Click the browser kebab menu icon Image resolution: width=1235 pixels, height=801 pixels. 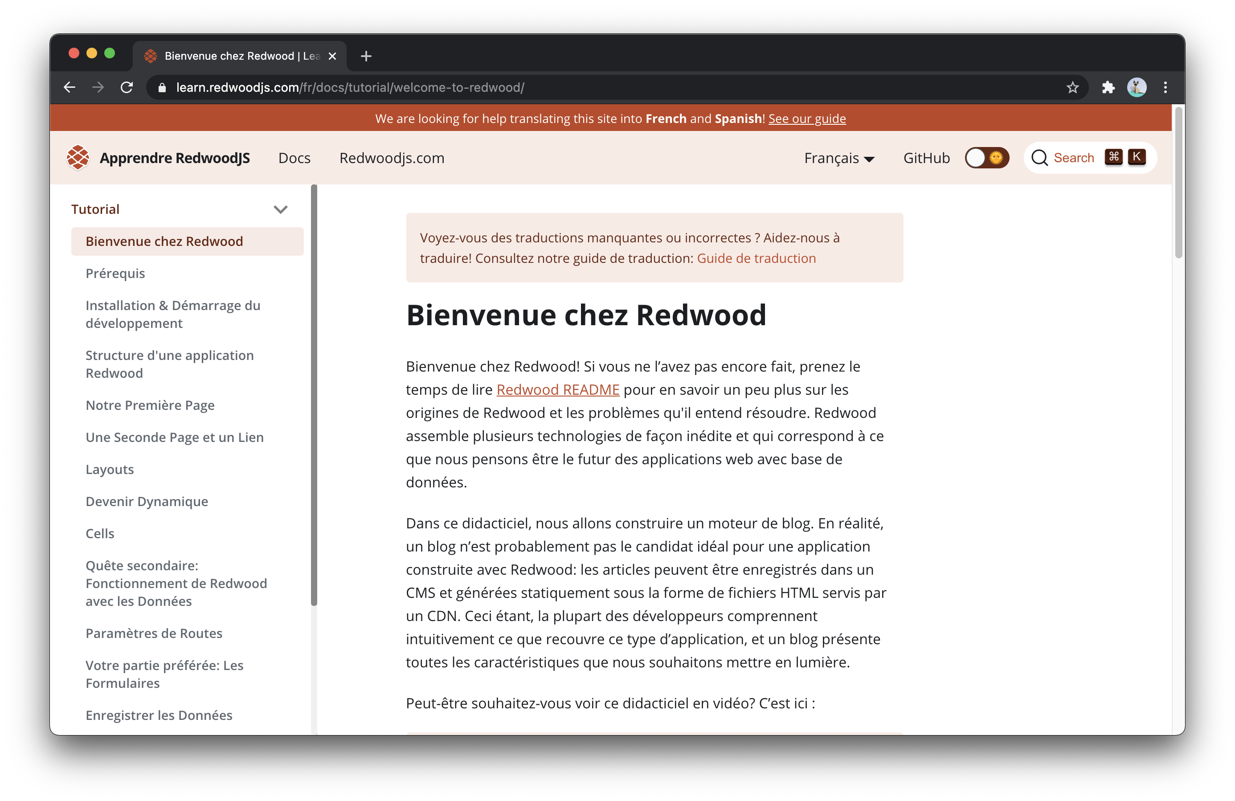coord(1165,87)
